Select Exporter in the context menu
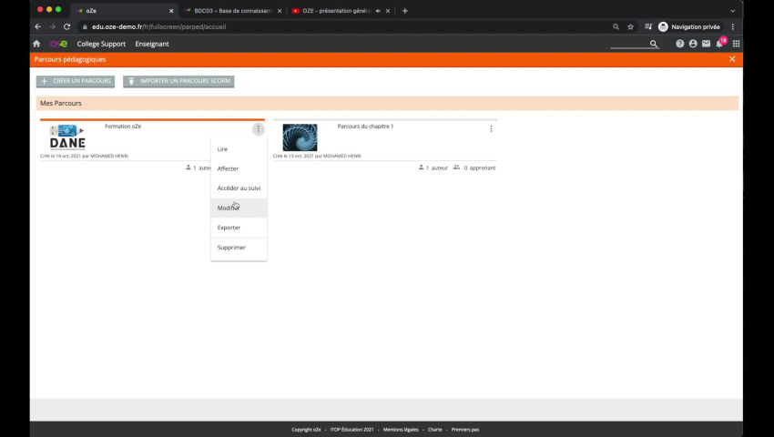774x437 pixels. coord(229,228)
